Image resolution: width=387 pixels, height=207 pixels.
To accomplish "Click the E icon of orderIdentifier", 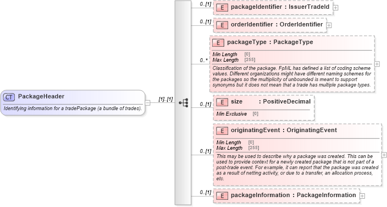I will (222, 25).
